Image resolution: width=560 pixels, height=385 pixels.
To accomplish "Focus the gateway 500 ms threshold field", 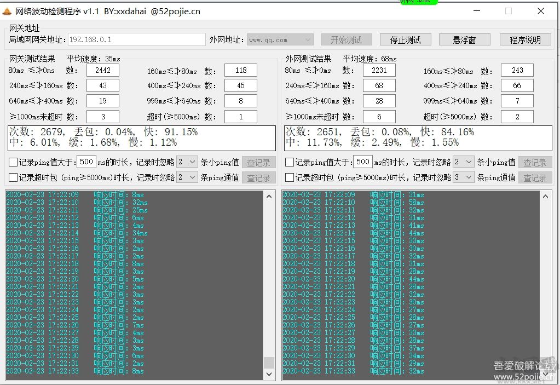I will tap(86, 162).
